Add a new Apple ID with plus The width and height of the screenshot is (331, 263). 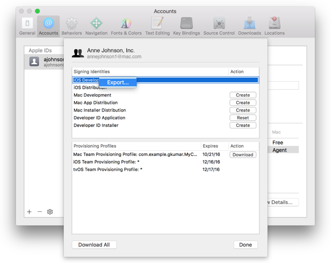pyautogui.click(x=29, y=212)
